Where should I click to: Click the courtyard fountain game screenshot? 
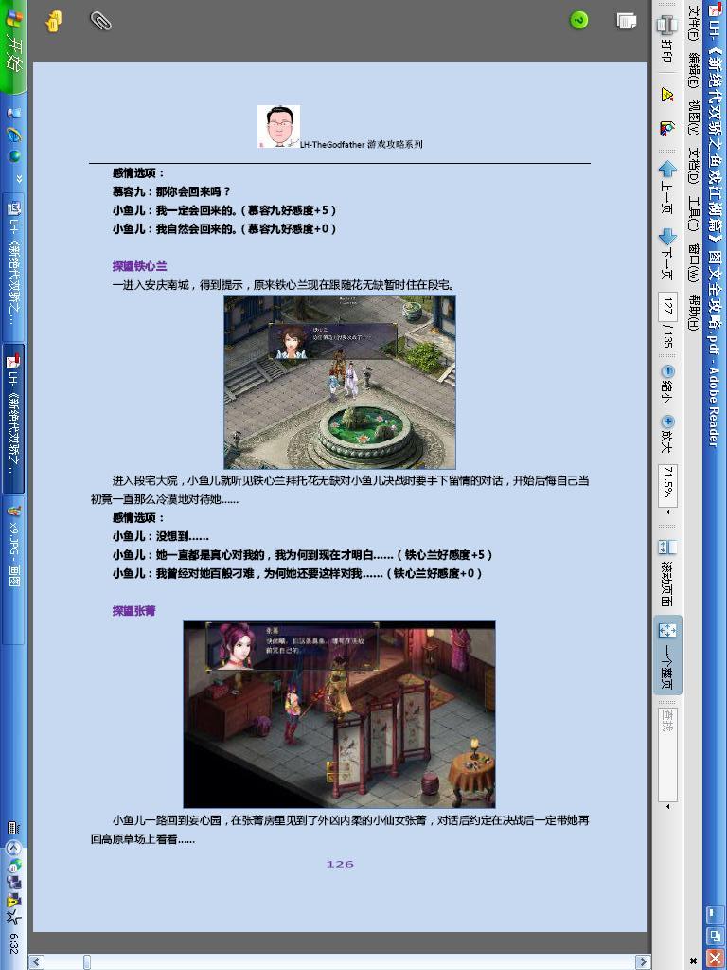(340, 382)
